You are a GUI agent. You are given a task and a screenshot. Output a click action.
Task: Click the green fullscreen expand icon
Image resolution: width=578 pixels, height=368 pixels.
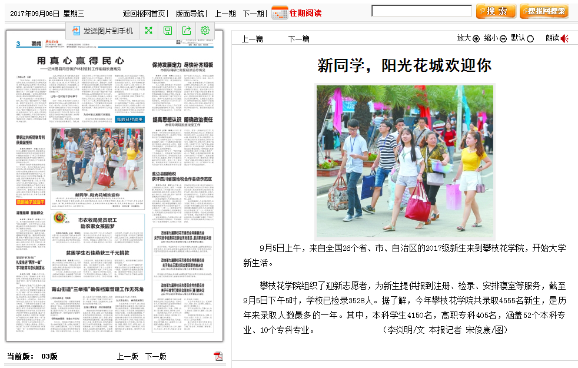(148, 31)
